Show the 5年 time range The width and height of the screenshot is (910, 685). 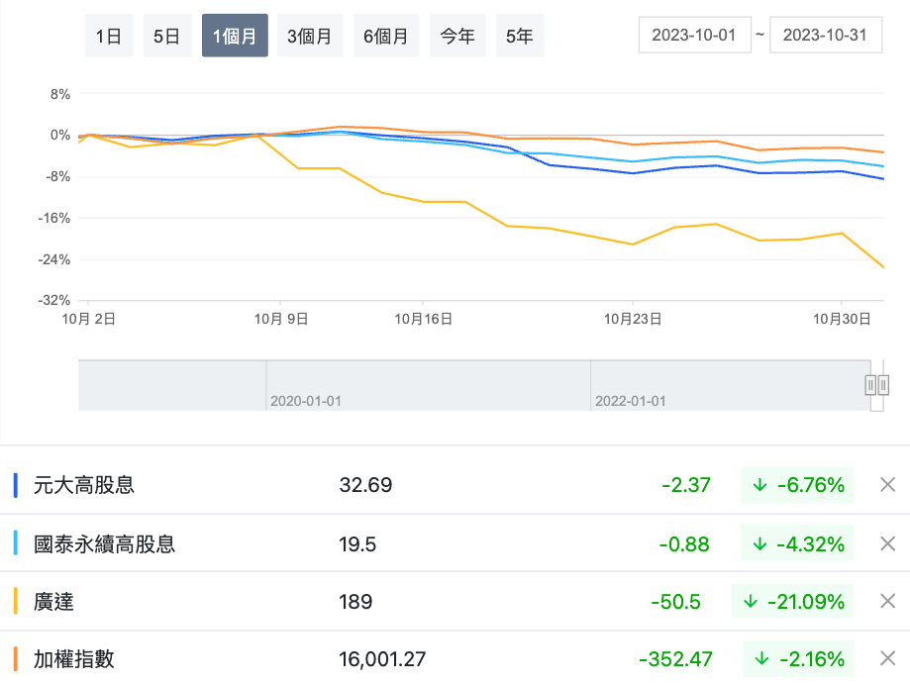tap(519, 36)
